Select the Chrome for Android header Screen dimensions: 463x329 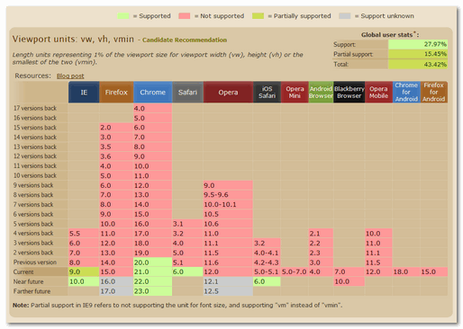coord(406,93)
